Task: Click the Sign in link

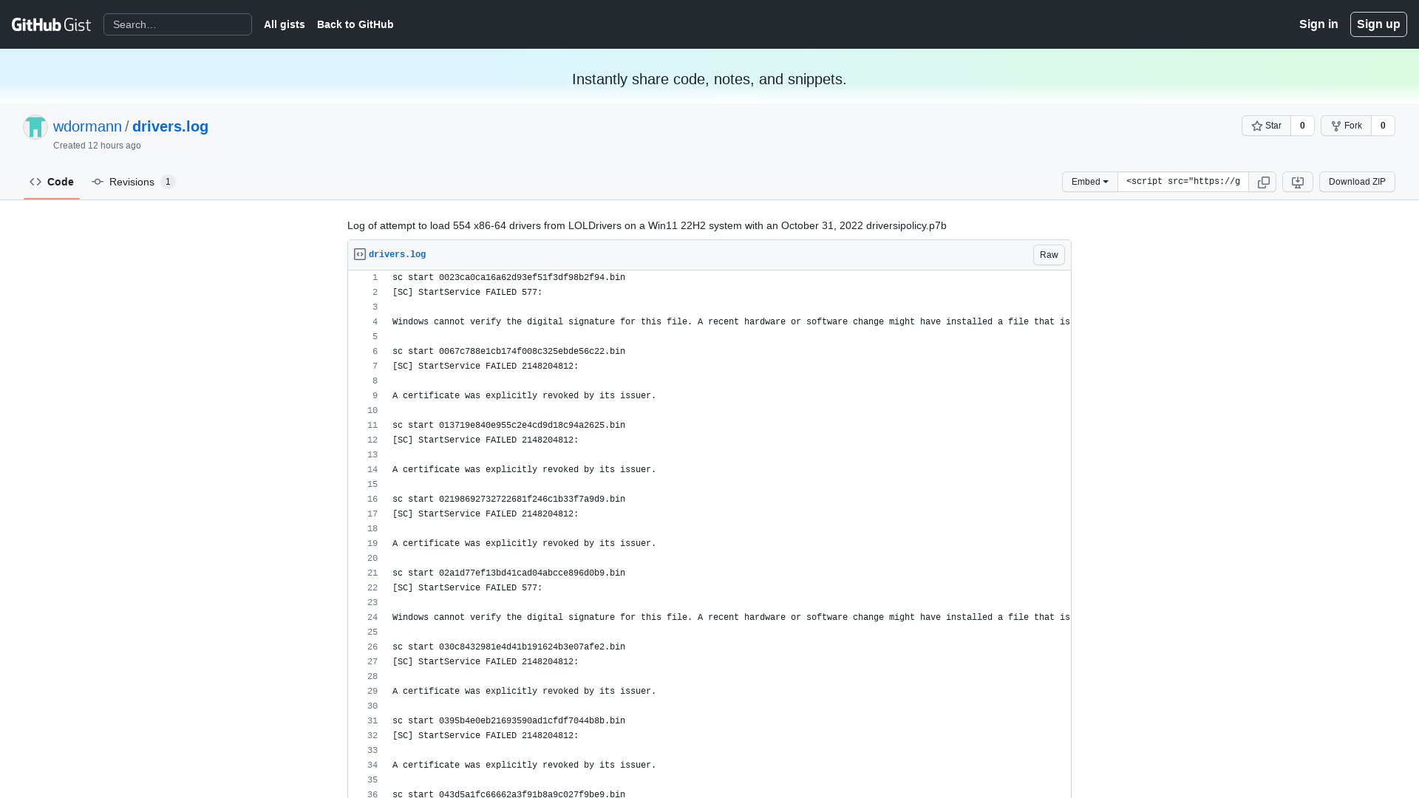Action: click(1318, 24)
